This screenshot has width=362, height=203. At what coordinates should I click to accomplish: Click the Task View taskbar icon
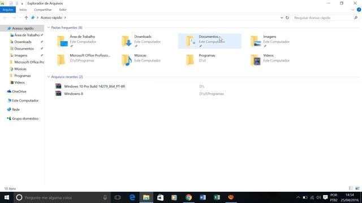pyautogui.click(x=118, y=197)
